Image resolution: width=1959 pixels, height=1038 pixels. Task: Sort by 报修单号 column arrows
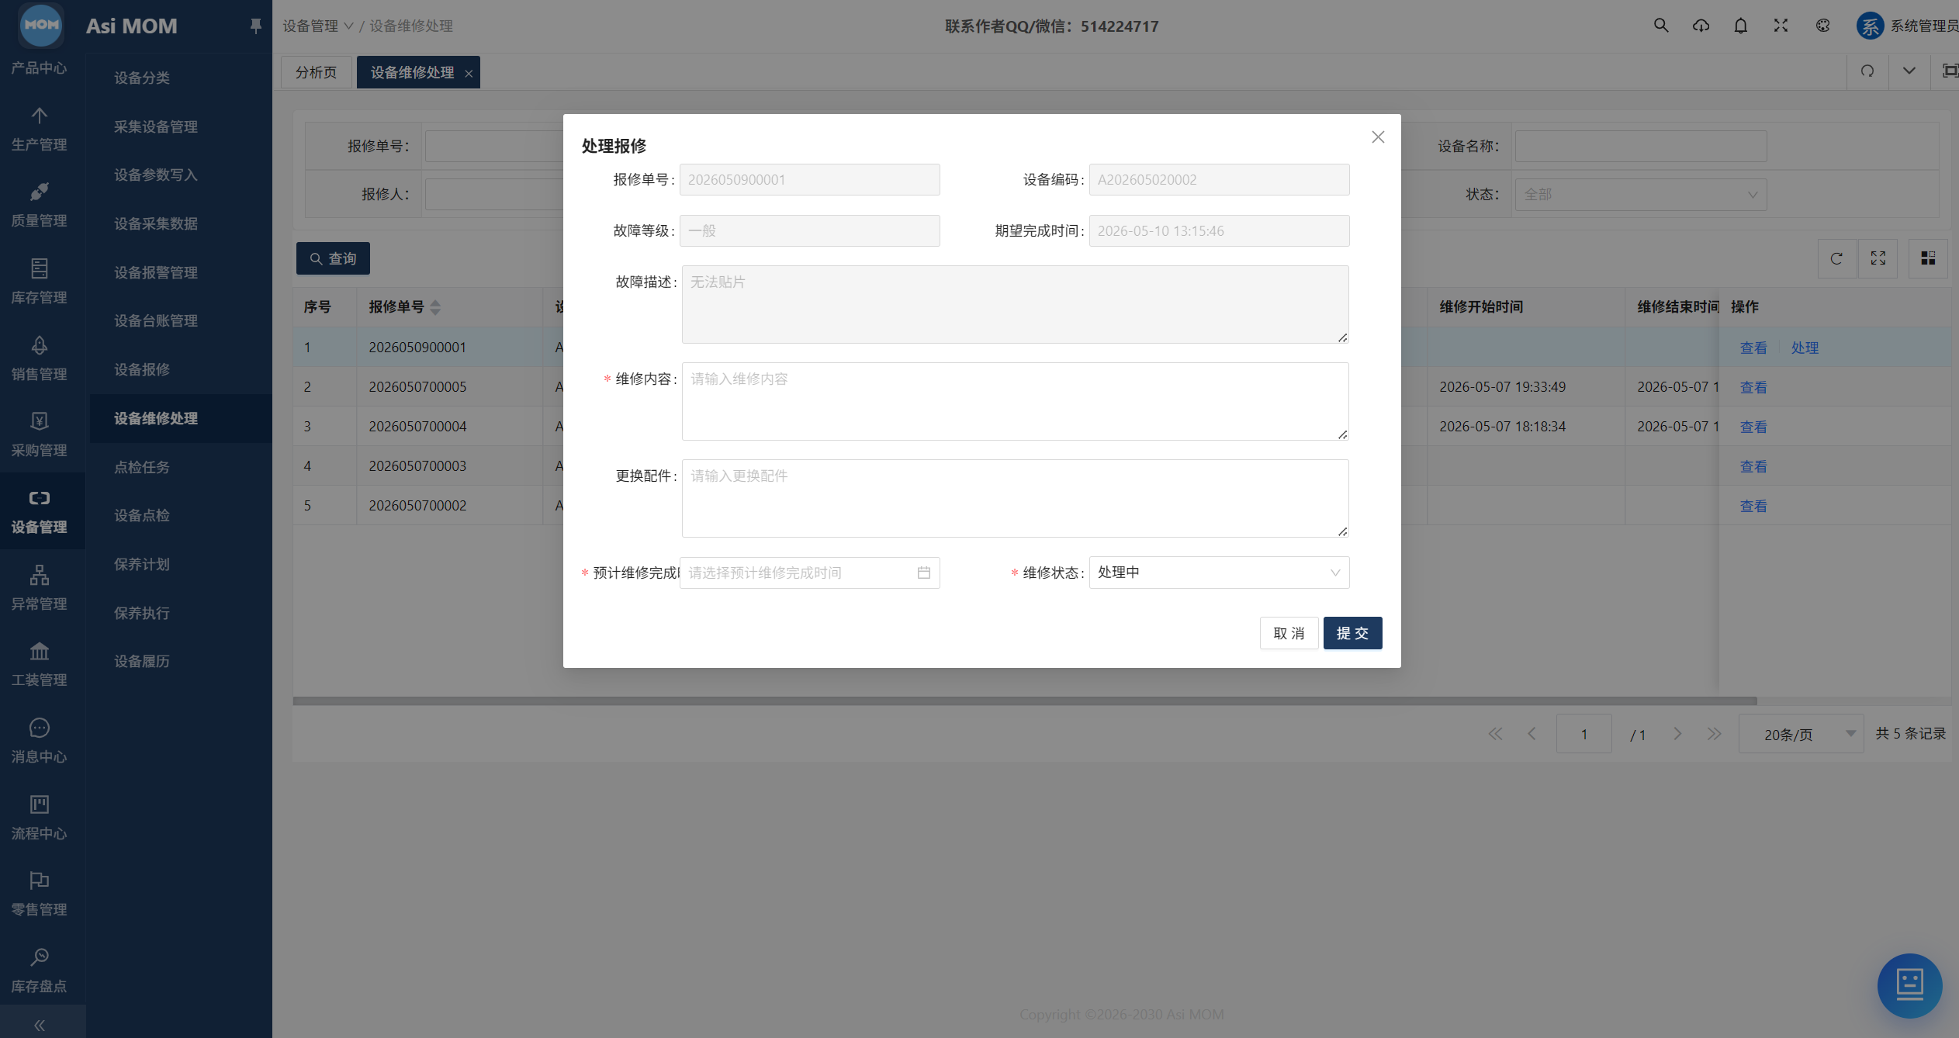(x=435, y=307)
